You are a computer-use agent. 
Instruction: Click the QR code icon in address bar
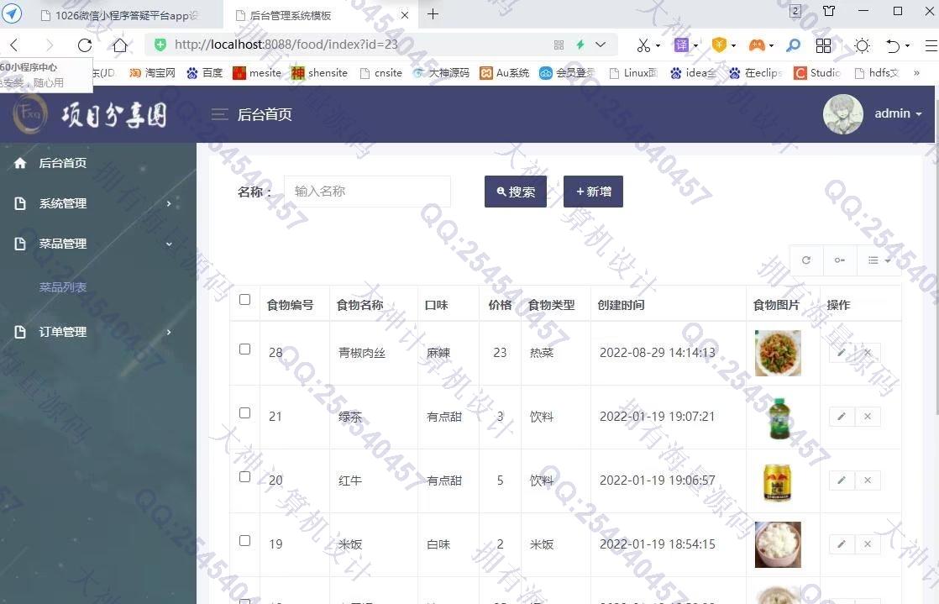(x=559, y=45)
